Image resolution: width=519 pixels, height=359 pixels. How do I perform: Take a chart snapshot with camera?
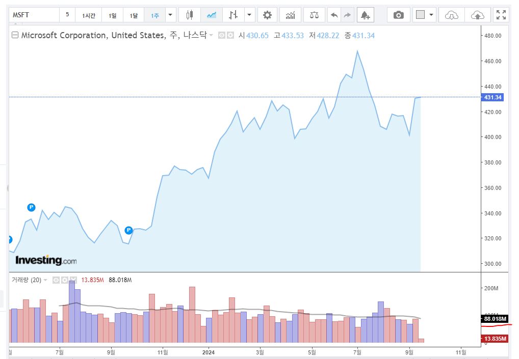[x=399, y=15]
